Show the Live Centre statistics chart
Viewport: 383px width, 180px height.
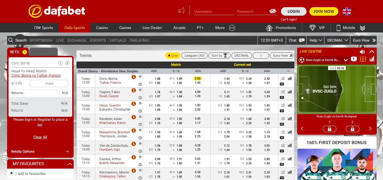coord(372,59)
